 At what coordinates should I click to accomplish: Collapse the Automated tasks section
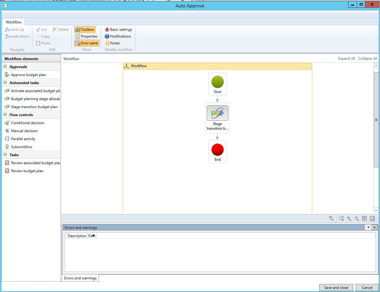tap(5, 83)
